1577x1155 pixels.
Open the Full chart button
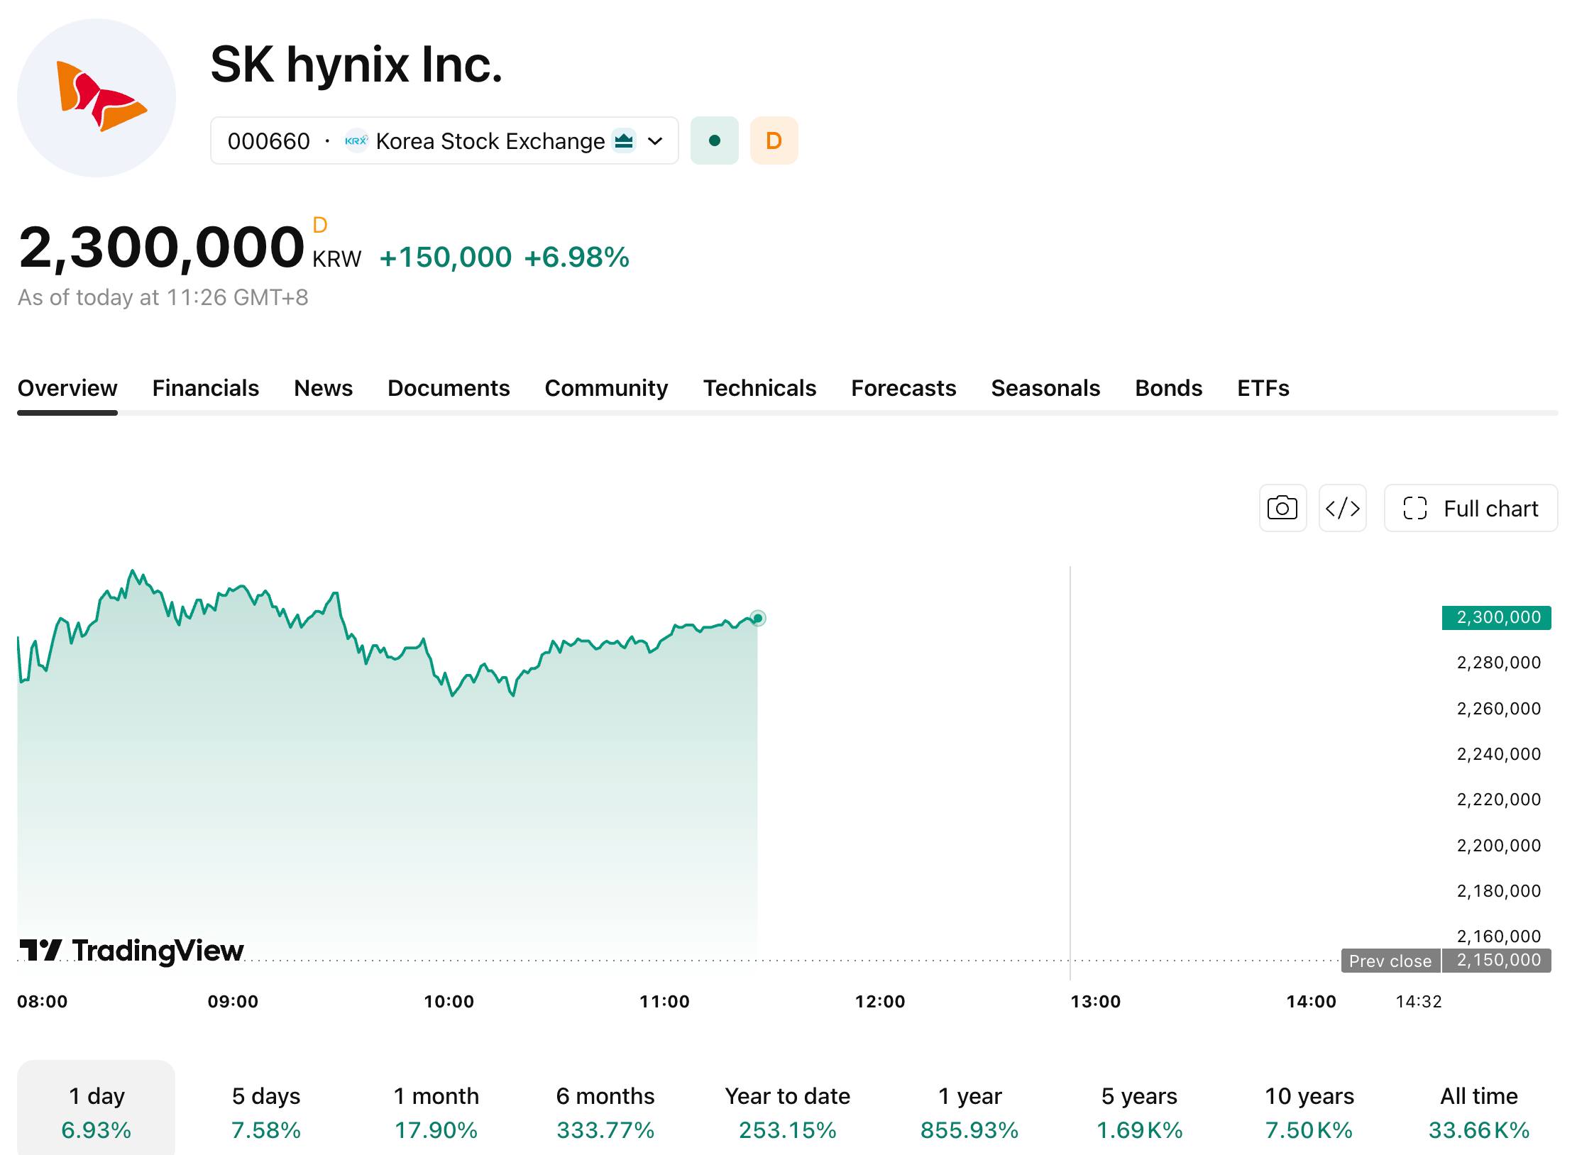(x=1471, y=508)
